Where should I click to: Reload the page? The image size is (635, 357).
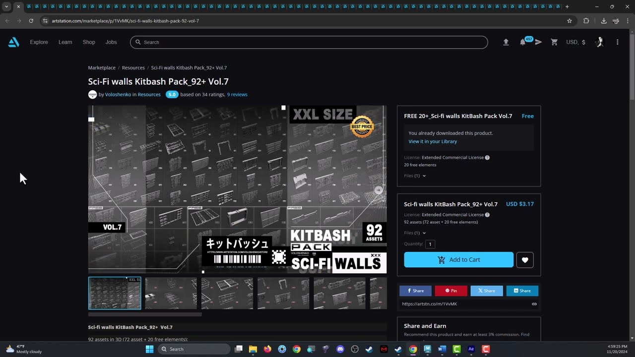[31, 21]
